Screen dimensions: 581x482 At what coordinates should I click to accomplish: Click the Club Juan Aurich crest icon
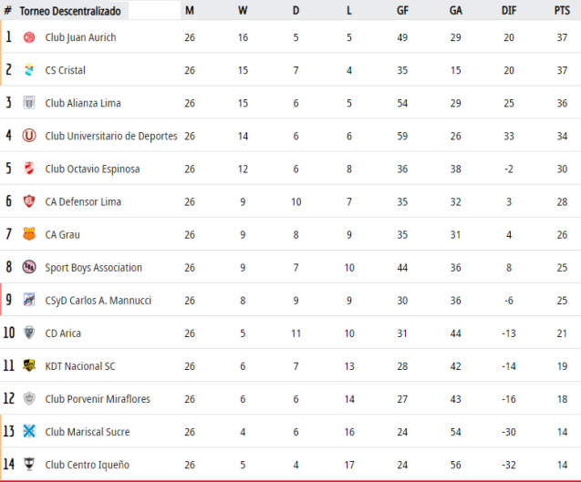coord(29,37)
